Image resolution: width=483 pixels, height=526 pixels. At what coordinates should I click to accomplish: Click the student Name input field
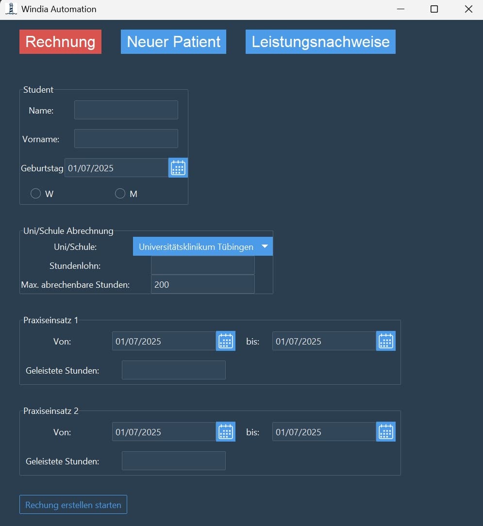[126, 110]
